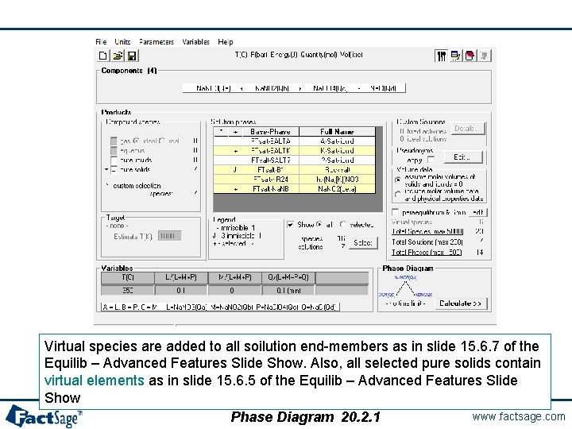Screen dimensions: 572x429
Task: Click the FTsalt-R24 phase row
Action: click(x=294, y=179)
